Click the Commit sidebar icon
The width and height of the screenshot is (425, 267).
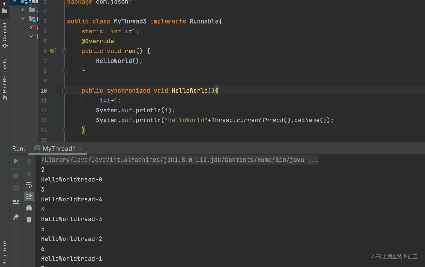pos(4,46)
